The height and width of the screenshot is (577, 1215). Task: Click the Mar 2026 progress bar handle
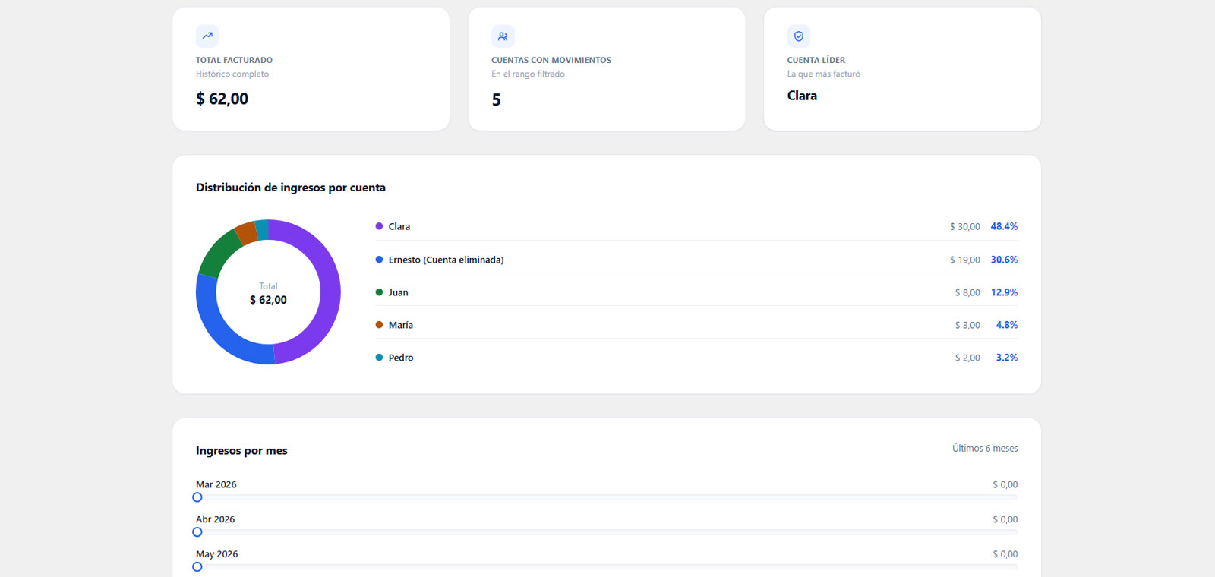point(197,497)
